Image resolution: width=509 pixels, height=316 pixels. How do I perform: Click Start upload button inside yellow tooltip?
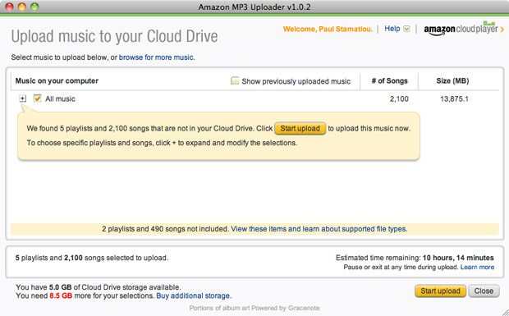300,129
